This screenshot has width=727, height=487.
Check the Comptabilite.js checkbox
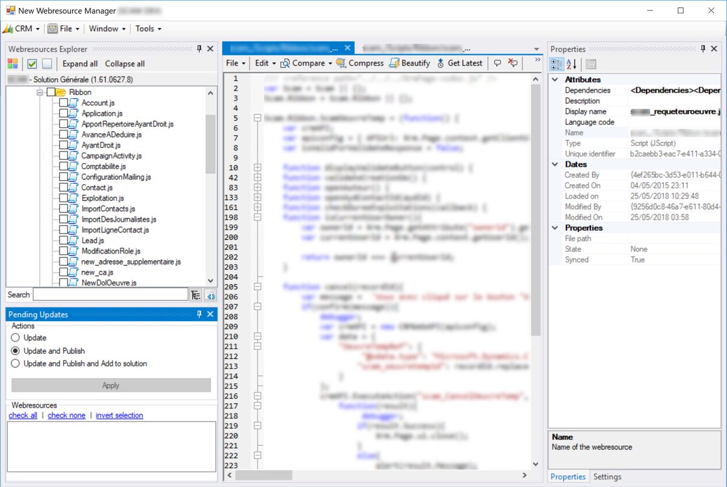(64, 167)
